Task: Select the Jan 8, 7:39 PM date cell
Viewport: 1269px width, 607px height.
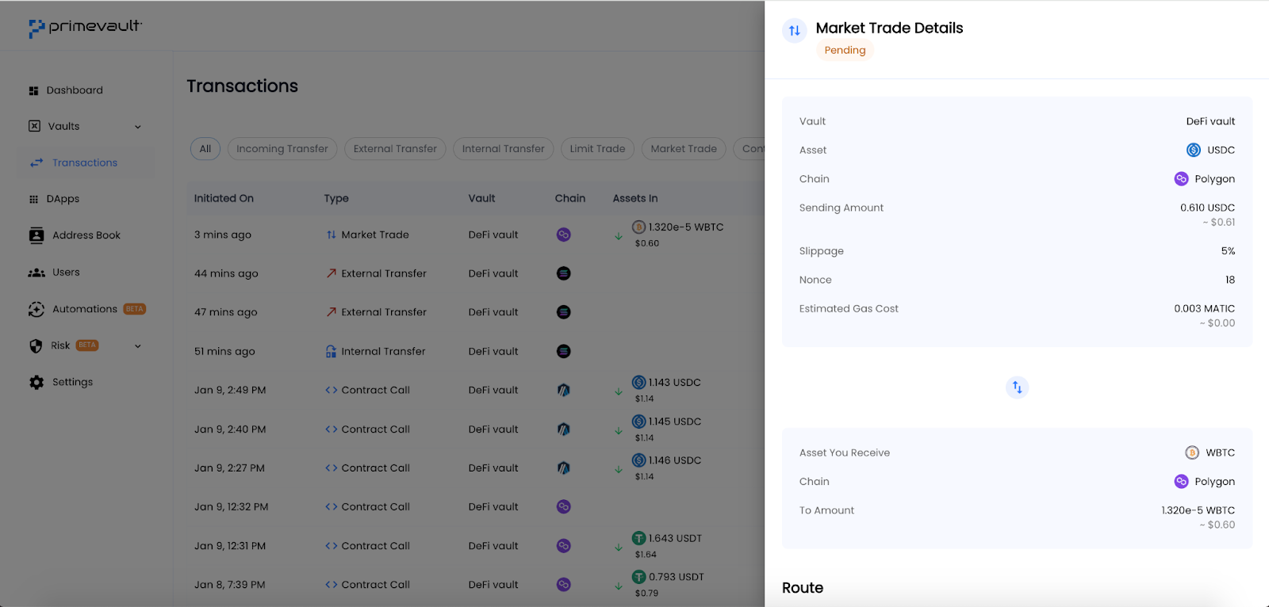Action: point(230,585)
